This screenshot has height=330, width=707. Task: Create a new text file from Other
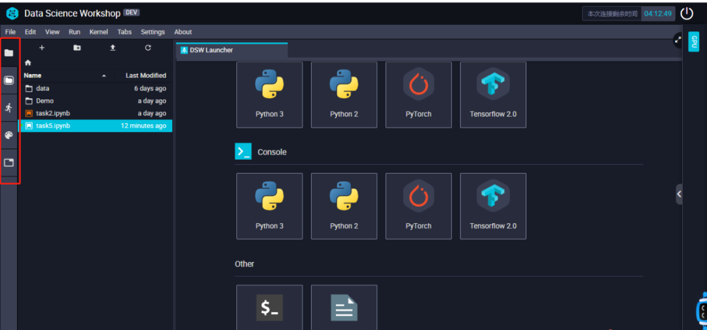pyautogui.click(x=344, y=307)
